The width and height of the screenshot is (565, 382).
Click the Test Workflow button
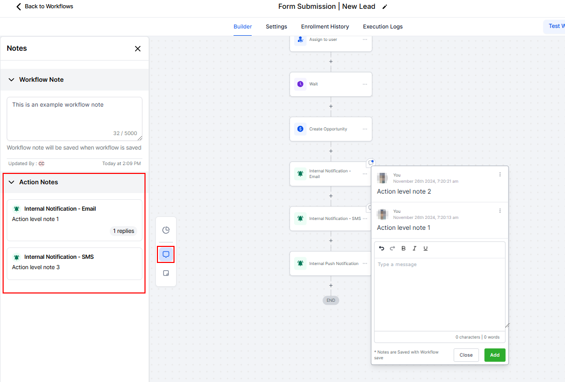tap(554, 26)
